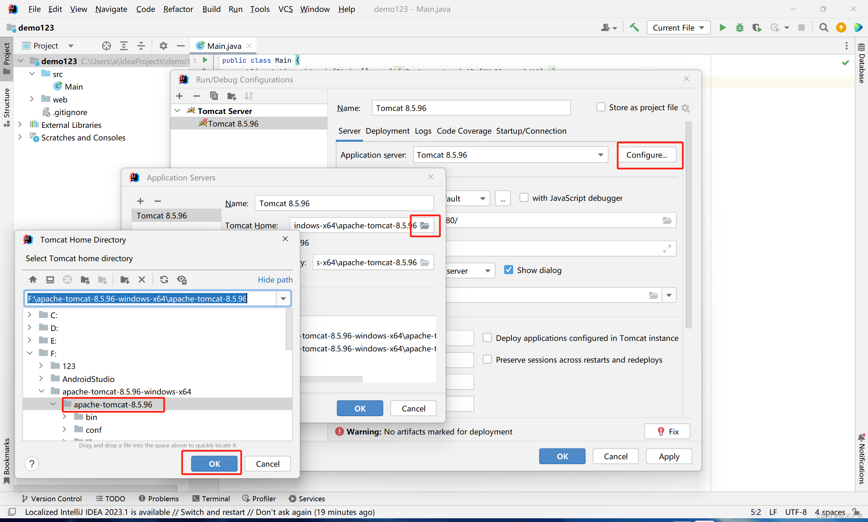Click the refresh directory icon in file browser

[x=163, y=279]
